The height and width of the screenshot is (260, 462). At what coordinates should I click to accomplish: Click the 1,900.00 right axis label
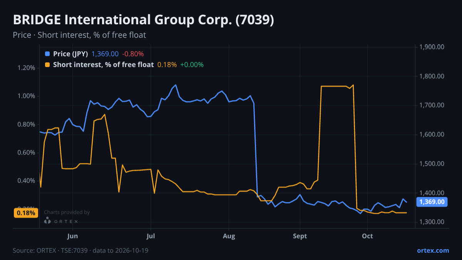(432, 47)
